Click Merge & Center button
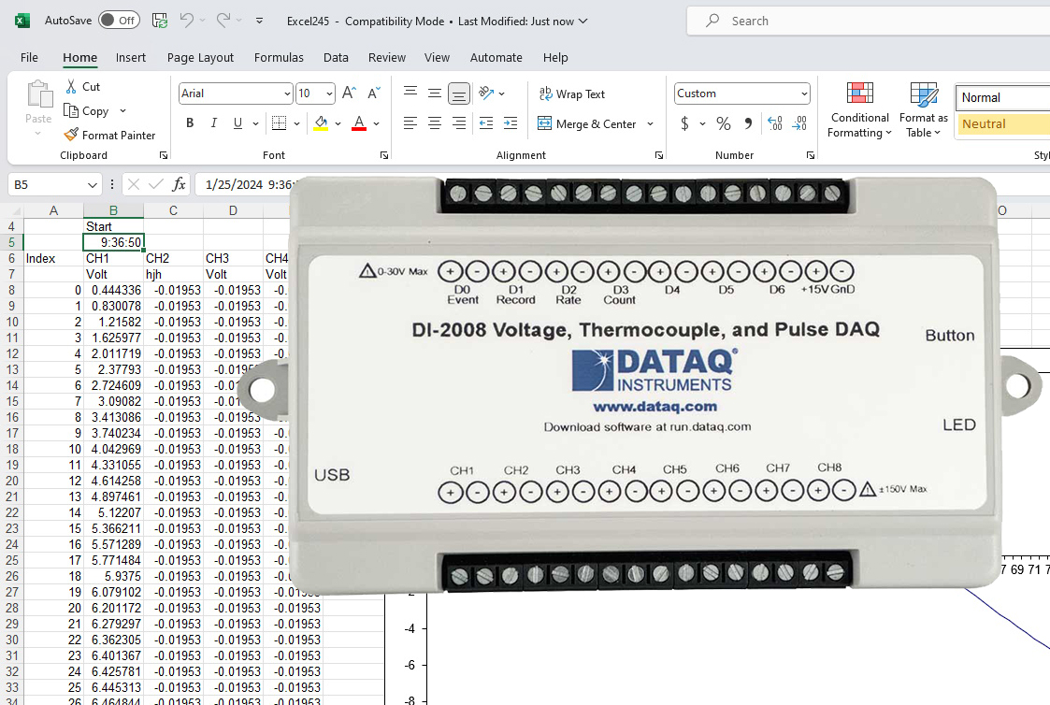Viewport: 1050px width, 705px height. 586,123
